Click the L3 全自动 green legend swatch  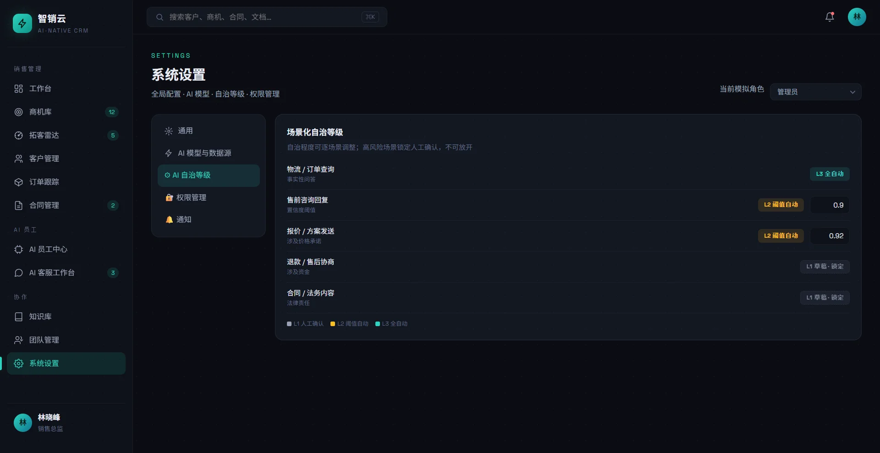[378, 324]
